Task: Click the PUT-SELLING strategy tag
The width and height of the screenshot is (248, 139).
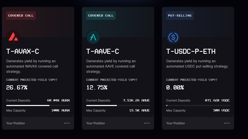Action: pyautogui.click(x=180, y=15)
